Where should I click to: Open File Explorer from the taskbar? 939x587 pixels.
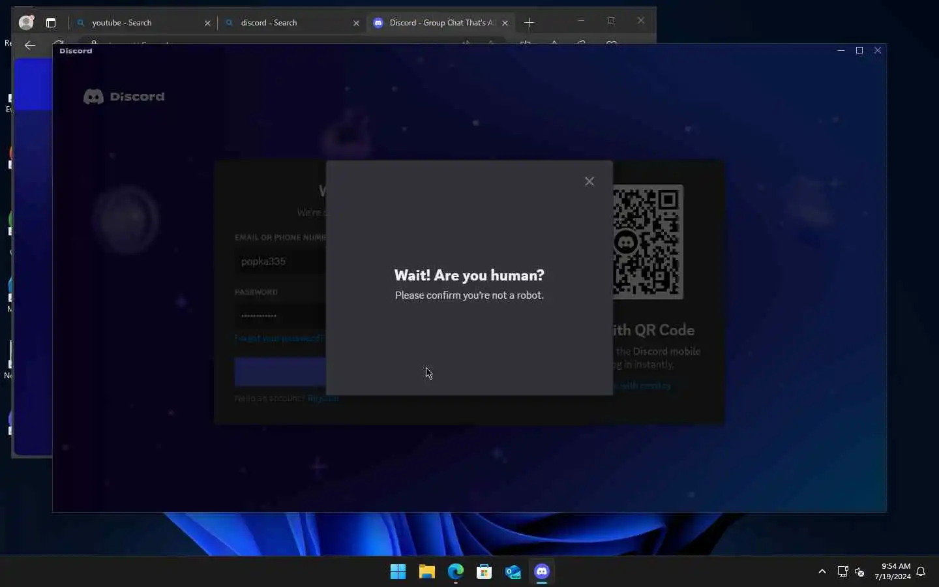point(427,572)
